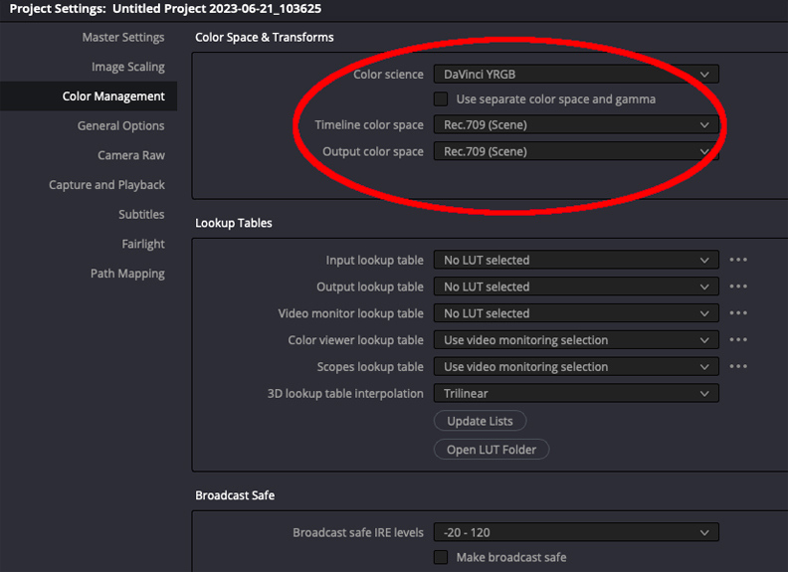Open Capture and Playback section

106,185
